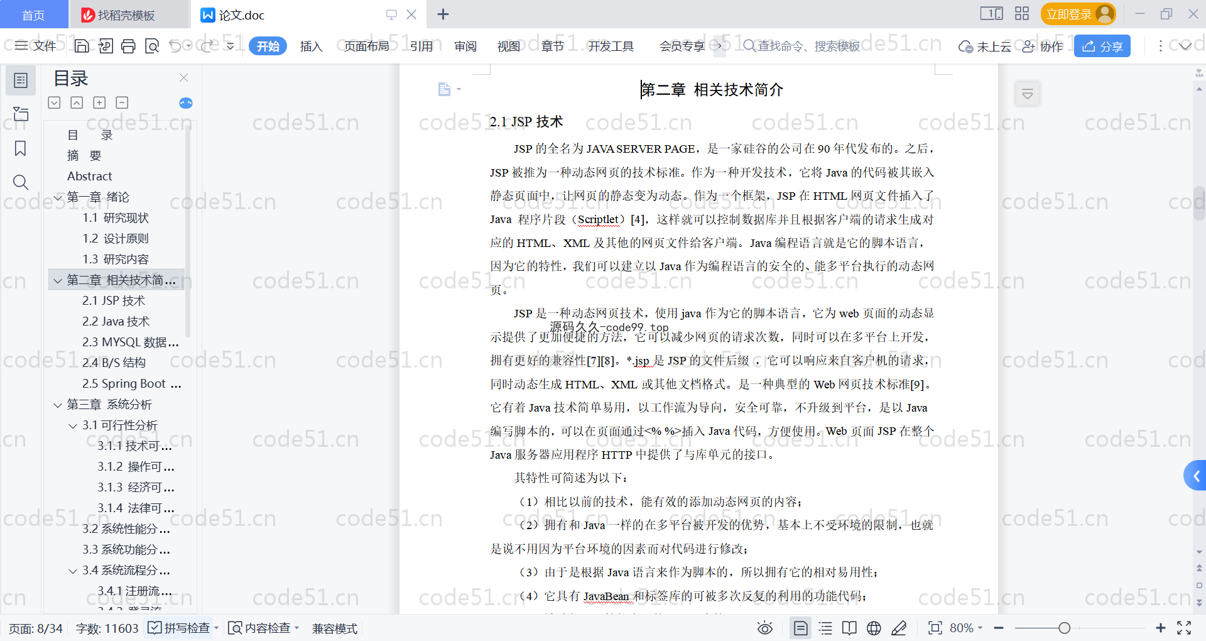Click the zoom out minus button
1206x641 pixels.
(x=999, y=628)
